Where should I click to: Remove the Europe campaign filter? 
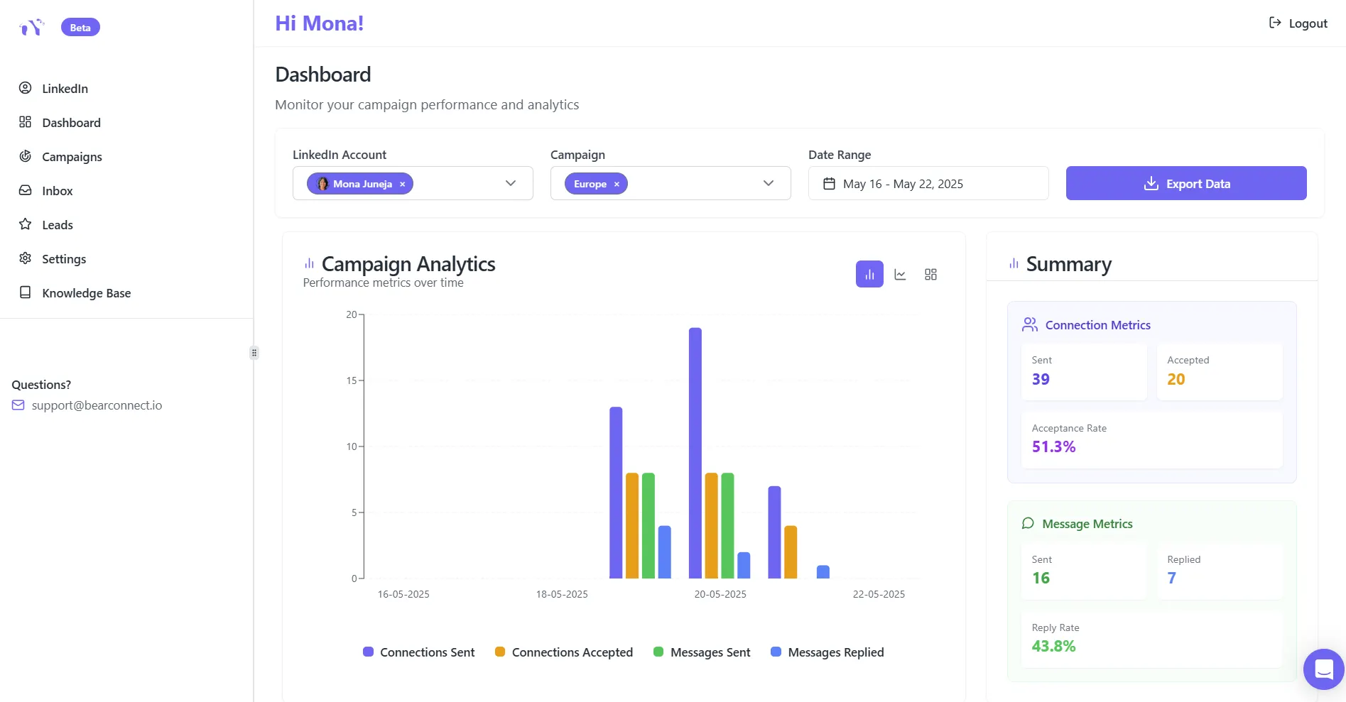pos(616,183)
